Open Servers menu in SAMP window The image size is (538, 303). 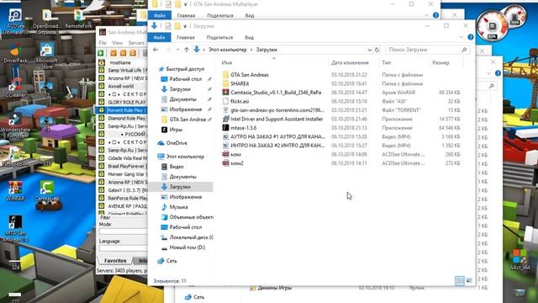[x=136, y=43]
